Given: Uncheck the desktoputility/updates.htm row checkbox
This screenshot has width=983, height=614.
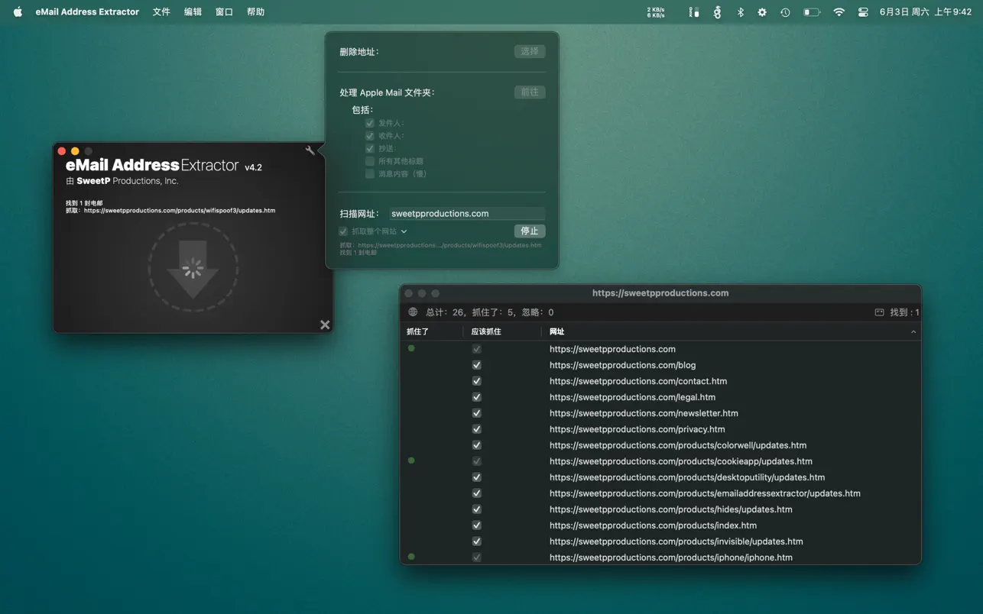Looking at the screenshot, I should (x=477, y=477).
